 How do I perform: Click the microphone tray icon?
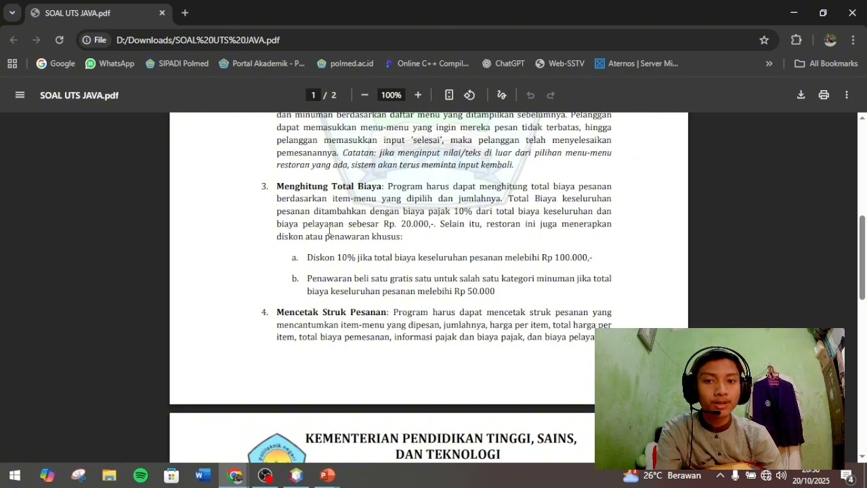pyautogui.click(x=735, y=475)
